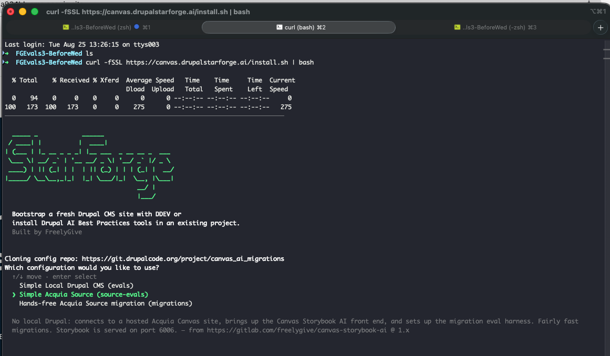
Task: Click the blue activity dot on first tab
Action: point(137,27)
